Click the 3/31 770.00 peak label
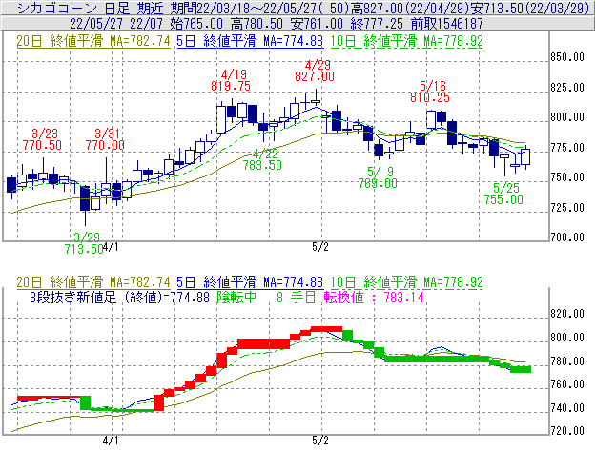This screenshot has height=453, width=595. 105,139
